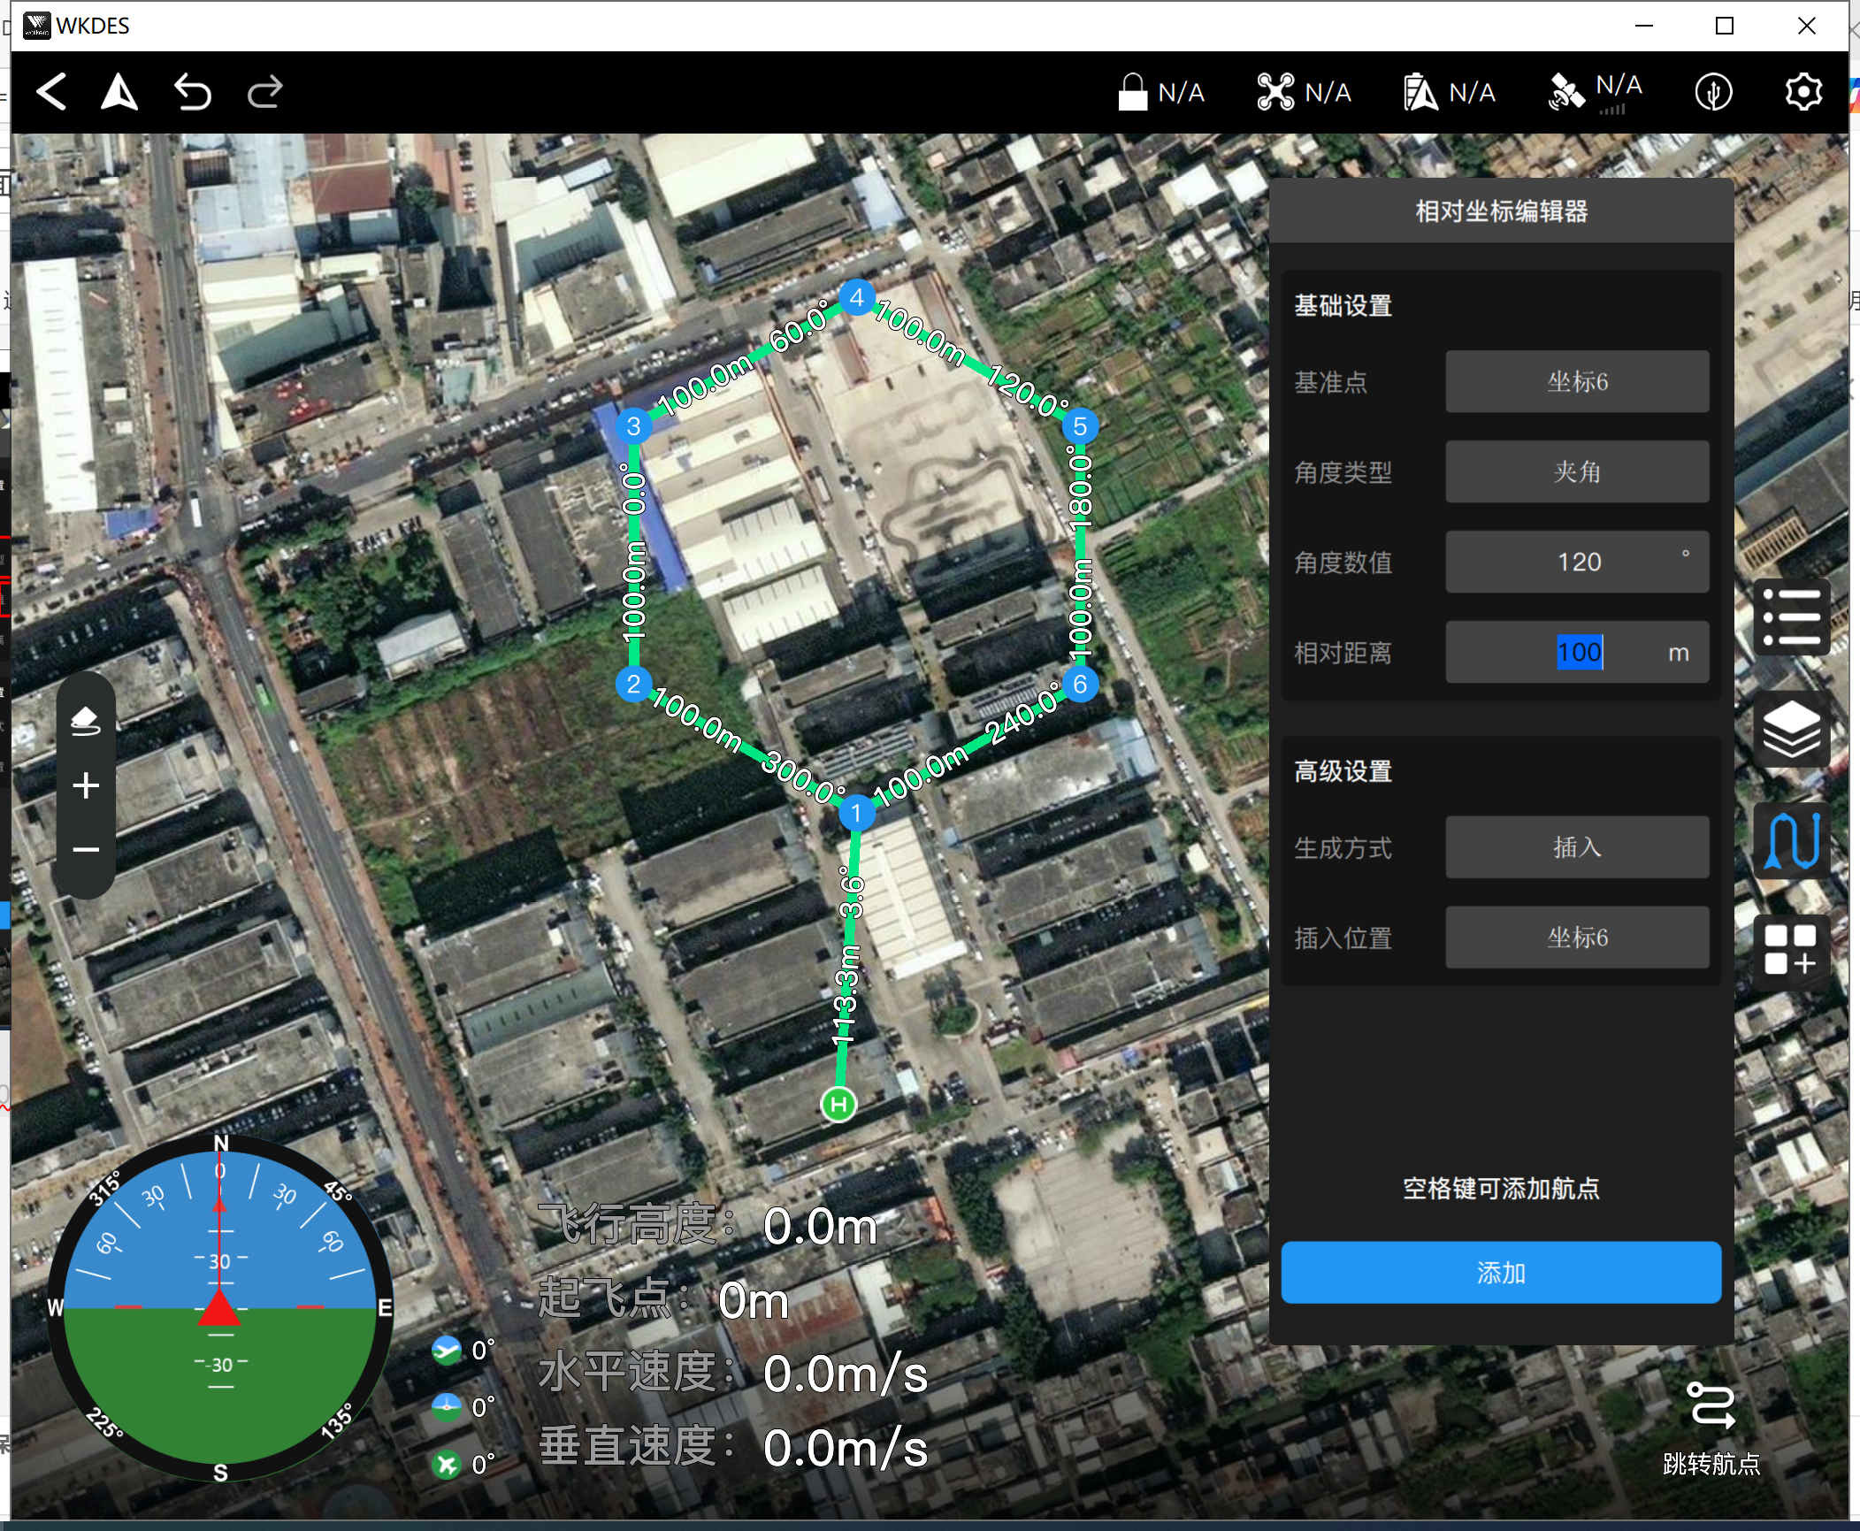Open the 生成方式 dropdown showing 插入
1860x1531 pixels.
click(x=1576, y=847)
